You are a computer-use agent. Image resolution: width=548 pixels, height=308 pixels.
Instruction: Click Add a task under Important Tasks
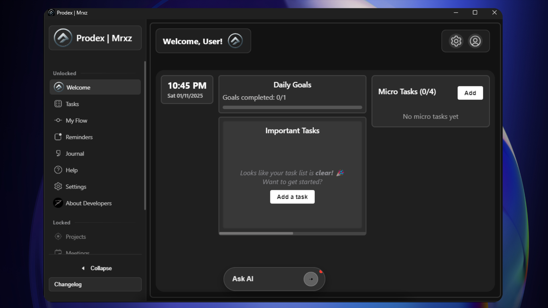[x=292, y=197]
